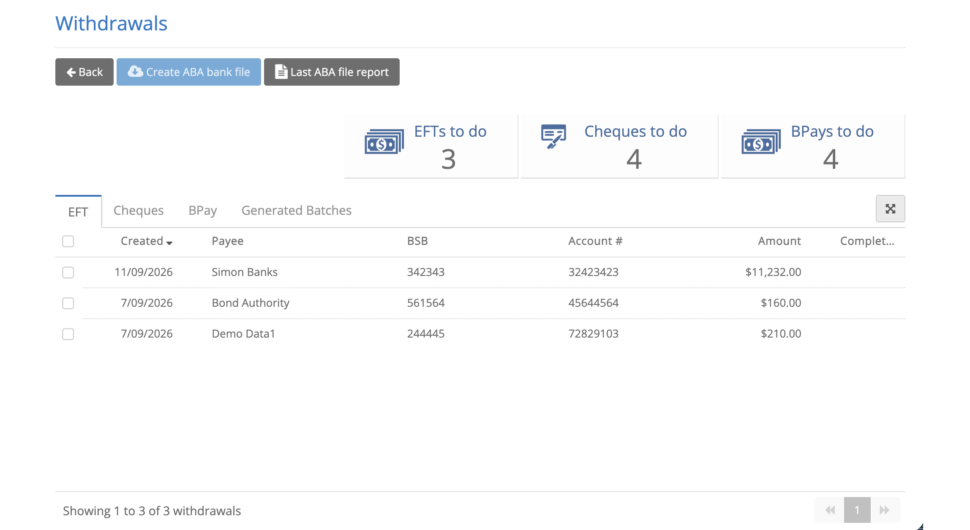Viewport: 970px width, 530px height.
Task: Open the Last ABA file report
Action: coord(332,72)
